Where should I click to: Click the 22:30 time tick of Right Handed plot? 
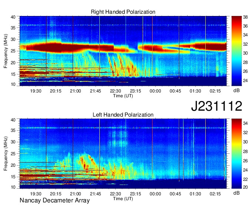(115, 91)
